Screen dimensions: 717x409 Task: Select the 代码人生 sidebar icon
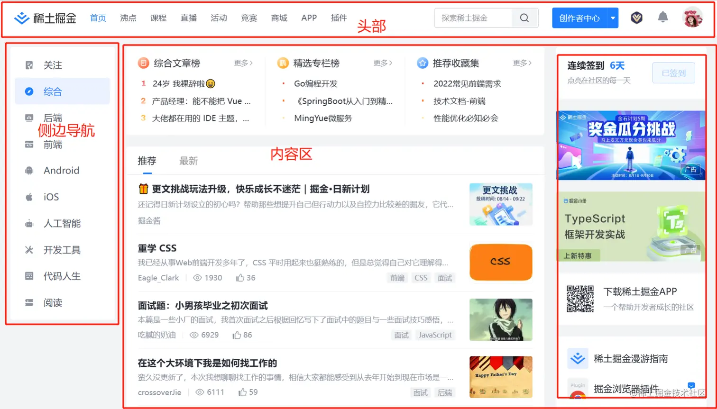[29, 276]
